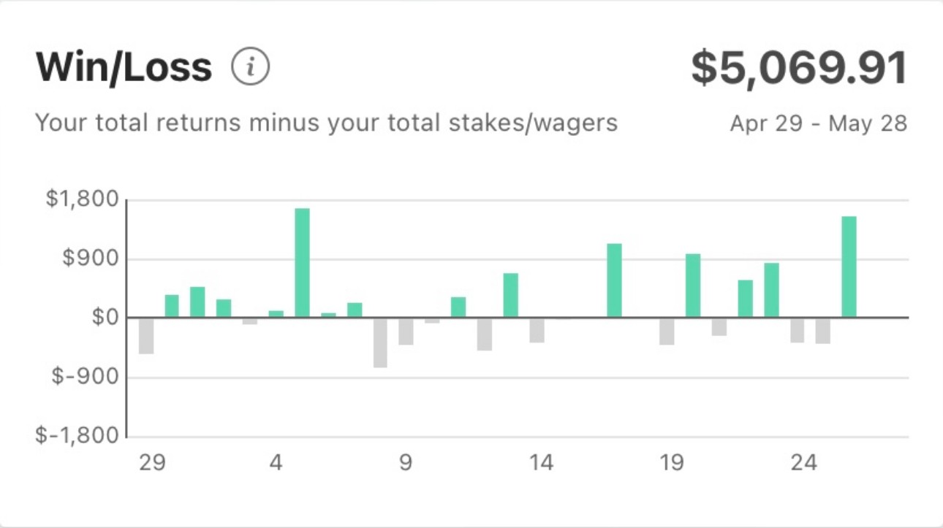
Task: Click the $1,800 y-axis label
Action: point(81,199)
